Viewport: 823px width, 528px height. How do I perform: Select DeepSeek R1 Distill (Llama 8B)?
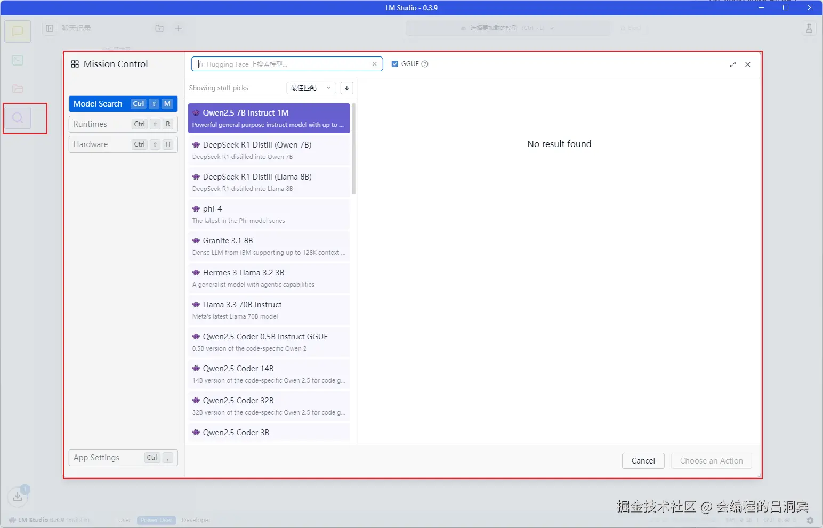pos(269,182)
